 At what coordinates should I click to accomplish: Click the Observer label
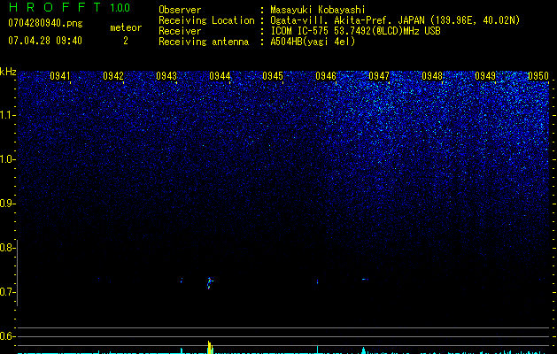(180, 10)
